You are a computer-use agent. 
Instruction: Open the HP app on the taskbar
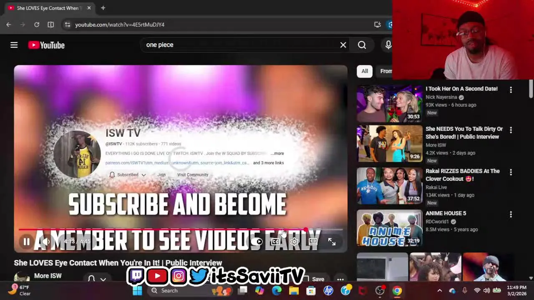coord(328,290)
